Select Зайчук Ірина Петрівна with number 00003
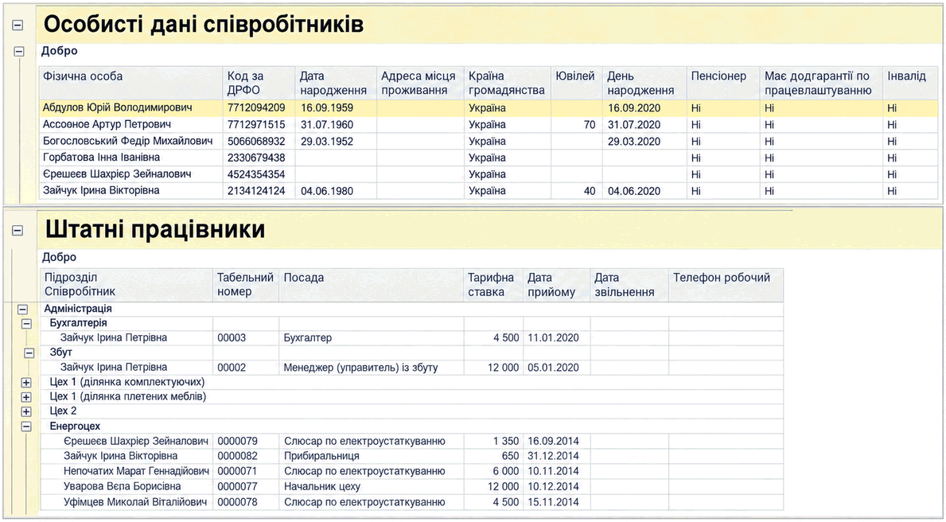 [x=114, y=338]
